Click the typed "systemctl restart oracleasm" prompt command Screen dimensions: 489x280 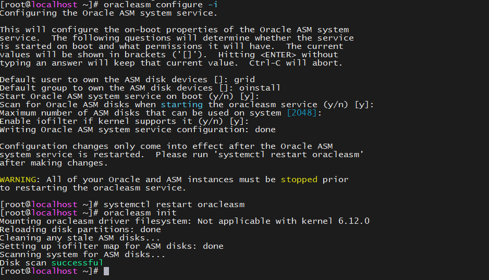(174, 205)
